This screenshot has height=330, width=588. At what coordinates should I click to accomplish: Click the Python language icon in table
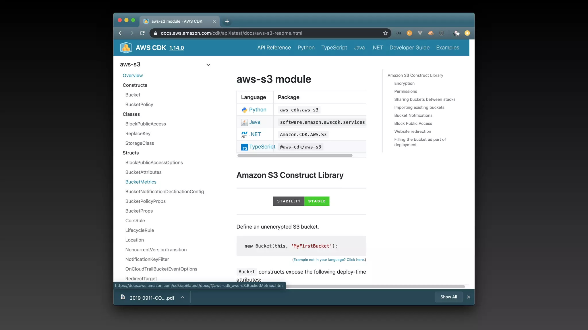pos(244,110)
